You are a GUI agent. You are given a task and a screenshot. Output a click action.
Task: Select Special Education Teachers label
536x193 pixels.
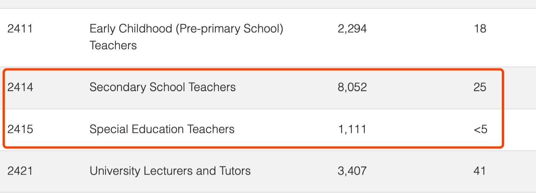[x=162, y=129]
